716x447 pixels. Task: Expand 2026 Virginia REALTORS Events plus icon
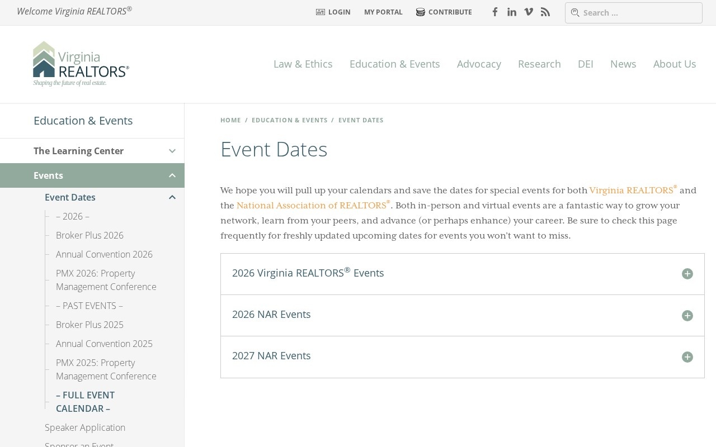click(687, 274)
